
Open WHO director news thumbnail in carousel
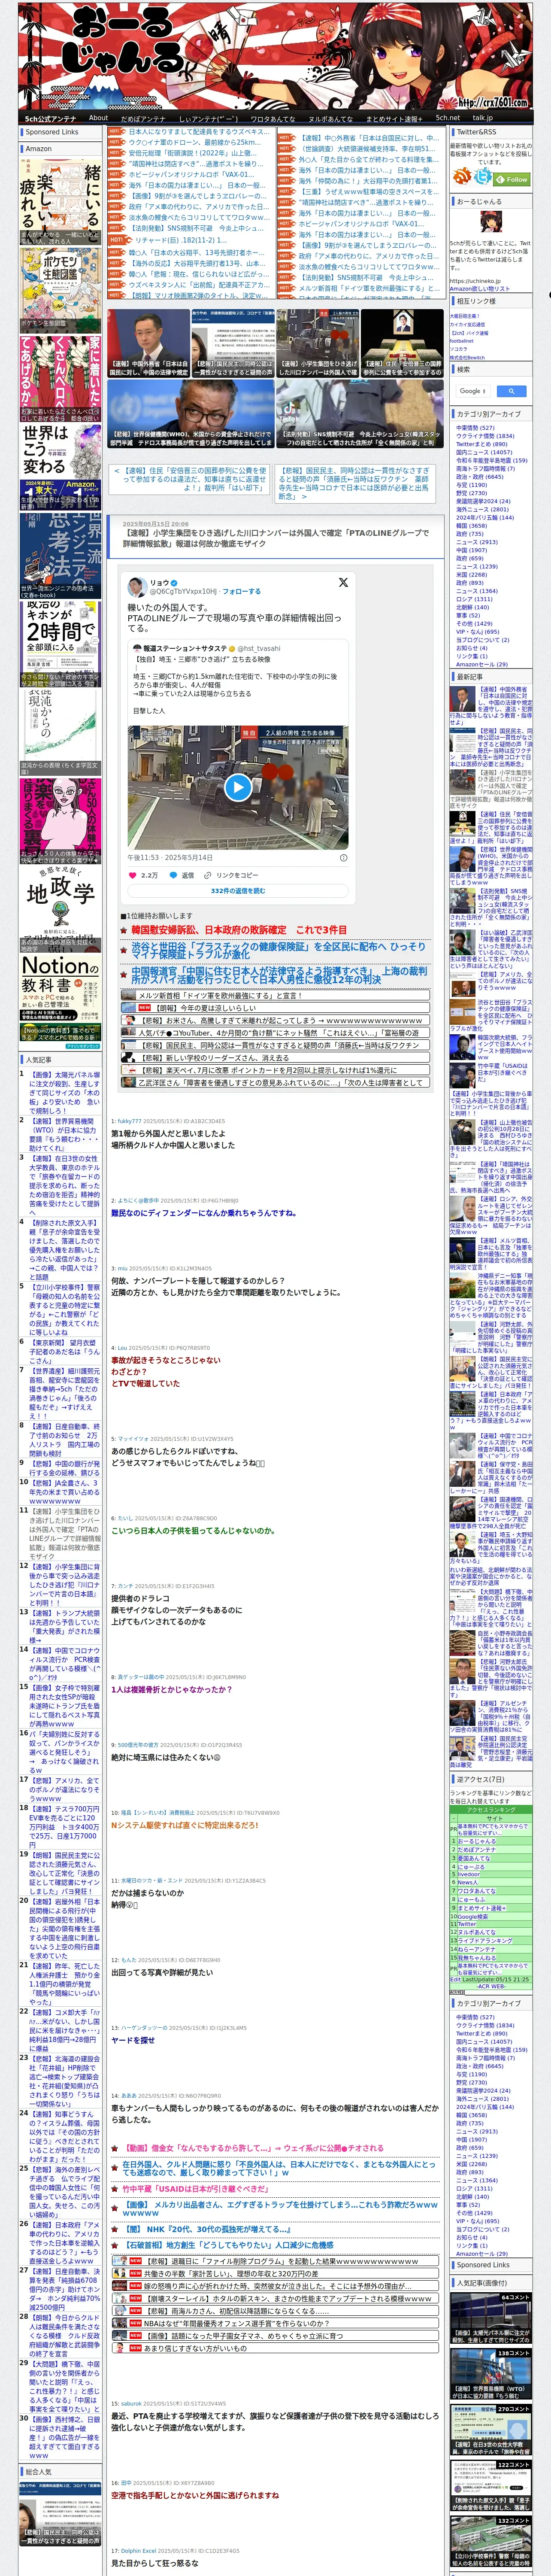click(x=190, y=413)
